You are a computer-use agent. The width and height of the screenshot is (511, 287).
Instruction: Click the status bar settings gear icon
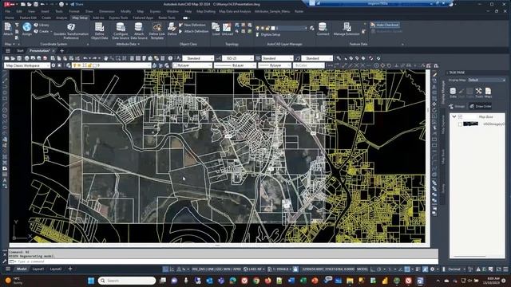[x=433, y=269]
